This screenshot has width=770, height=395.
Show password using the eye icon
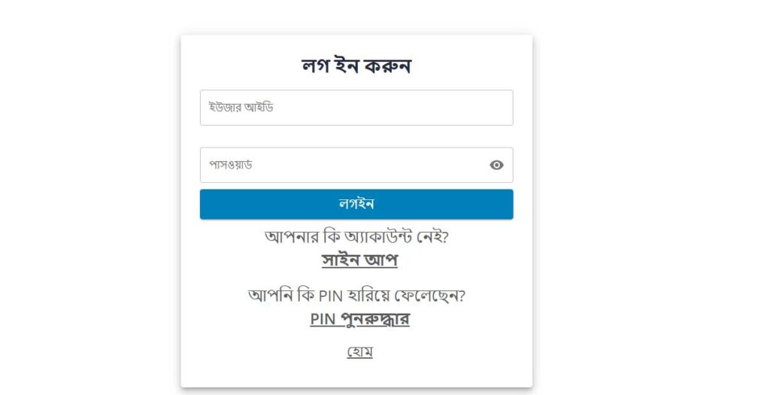(x=496, y=166)
